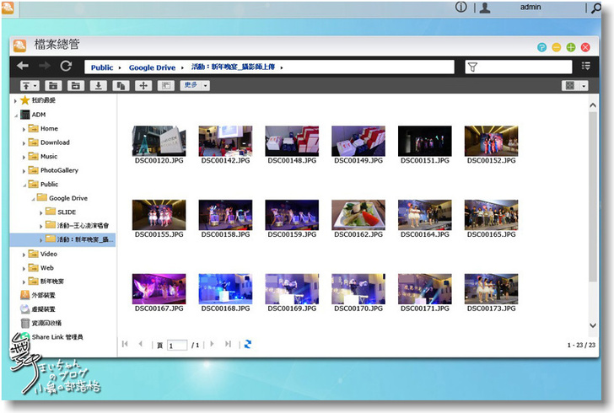
Task: Click the upload toolbar button
Action: pyautogui.click(x=26, y=85)
